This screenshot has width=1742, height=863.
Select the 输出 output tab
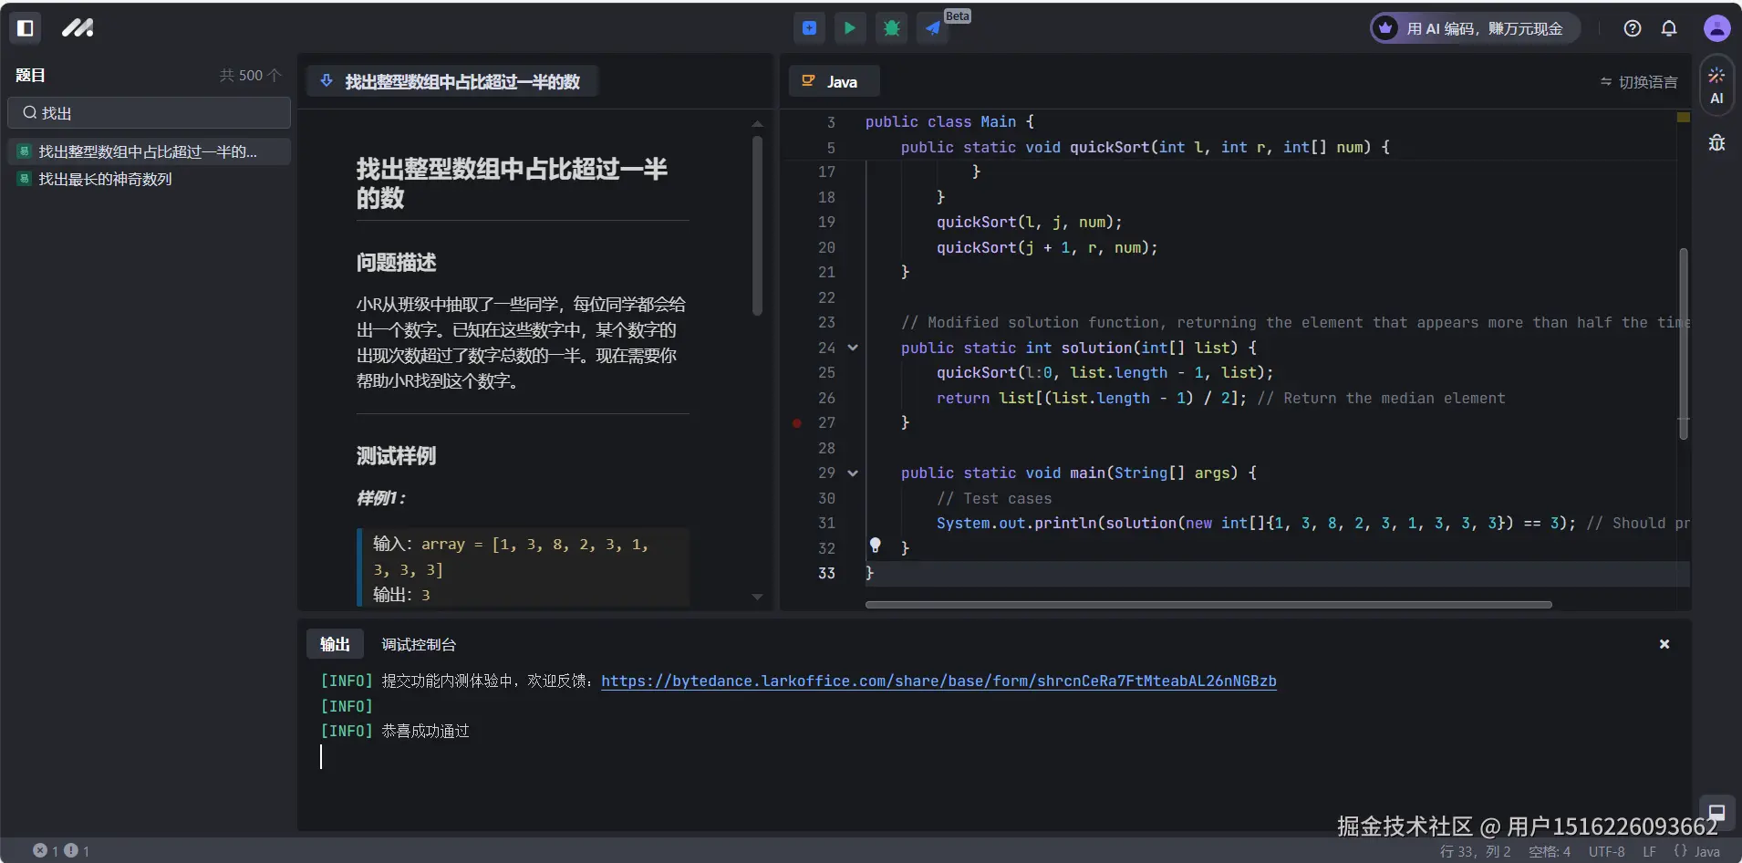pyautogui.click(x=335, y=644)
